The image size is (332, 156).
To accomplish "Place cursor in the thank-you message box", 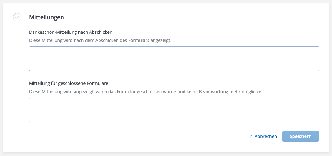I will [174, 59].
